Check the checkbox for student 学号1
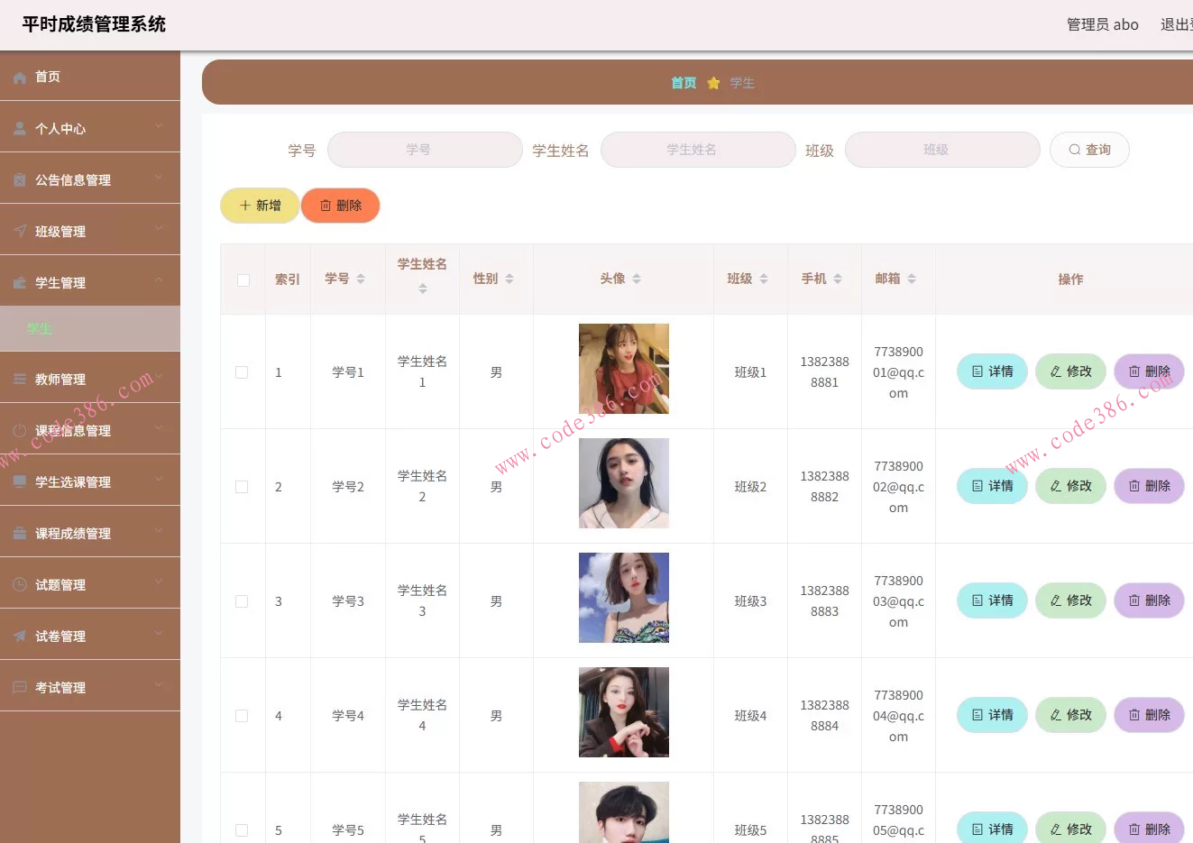Image resolution: width=1193 pixels, height=843 pixels. pos(242,371)
